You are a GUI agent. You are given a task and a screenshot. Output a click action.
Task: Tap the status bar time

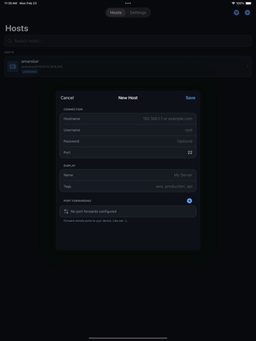(x=11, y=4)
